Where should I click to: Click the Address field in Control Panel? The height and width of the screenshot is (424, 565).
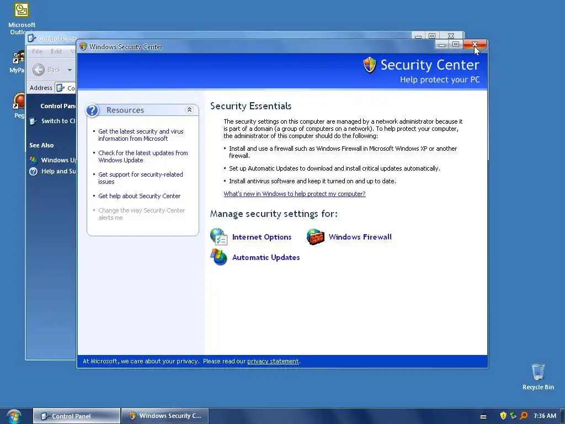[65, 88]
